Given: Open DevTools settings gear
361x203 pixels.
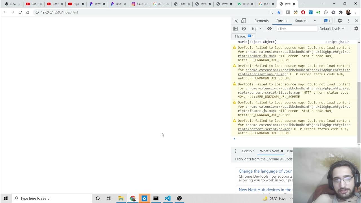Looking at the screenshot, I should [340, 21].
